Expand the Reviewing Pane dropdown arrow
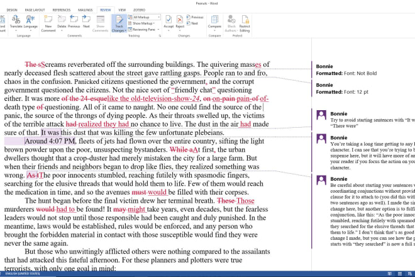 coord(158,30)
